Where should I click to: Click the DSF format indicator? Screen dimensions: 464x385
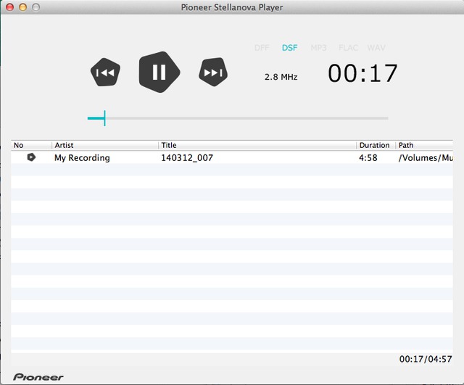[289, 48]
